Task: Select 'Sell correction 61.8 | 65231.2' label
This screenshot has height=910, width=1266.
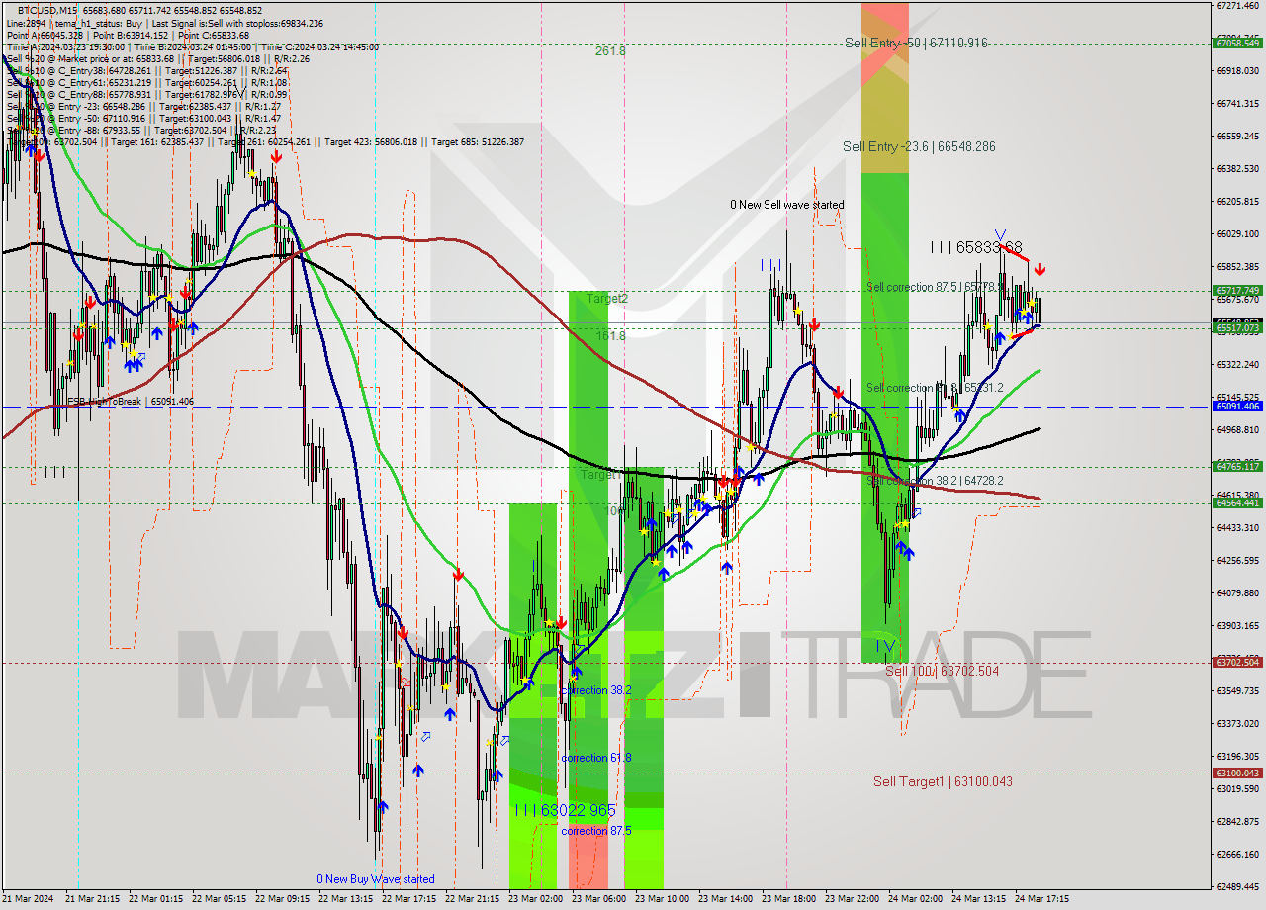Action: (x=935, y=388)
